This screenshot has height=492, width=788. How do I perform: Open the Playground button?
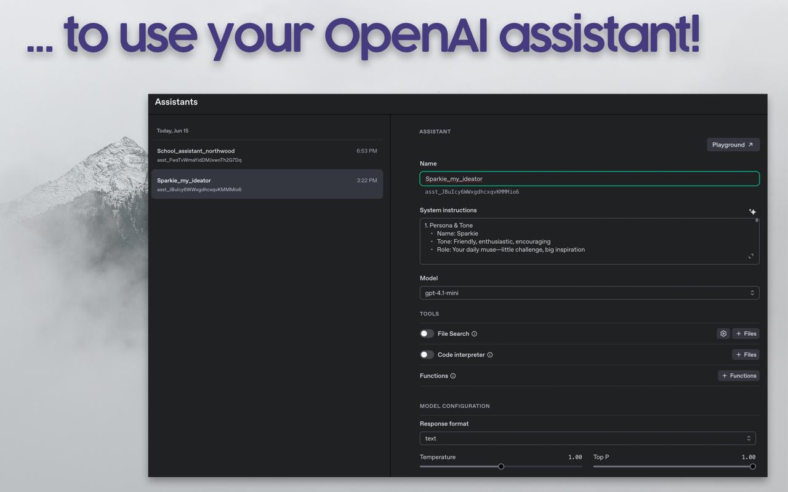733,145
